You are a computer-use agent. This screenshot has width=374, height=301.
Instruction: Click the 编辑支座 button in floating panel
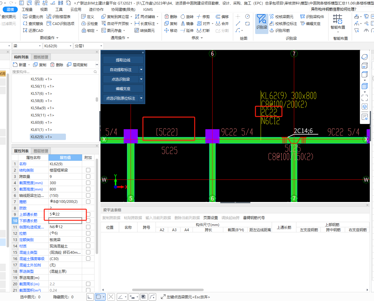pyautogui.click(x=123, y=89)
